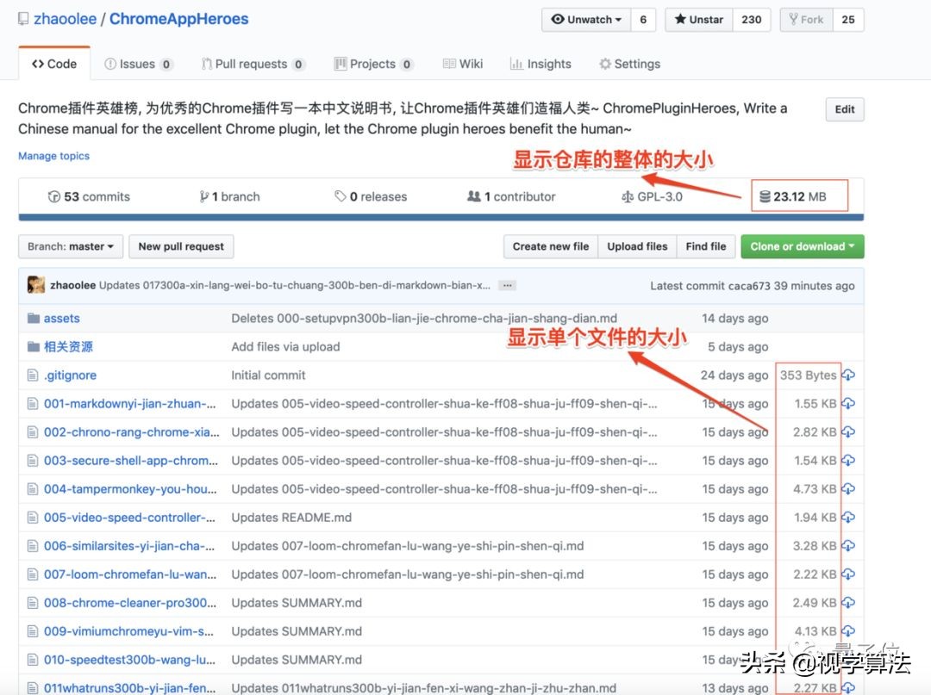
Task: View the 6 watchers count
Action: pos(643,20)
